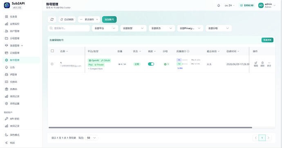This screenshot has width=282, height=148.
Task: Collapse the sidebar with 收起
Action: pos(21,143)
